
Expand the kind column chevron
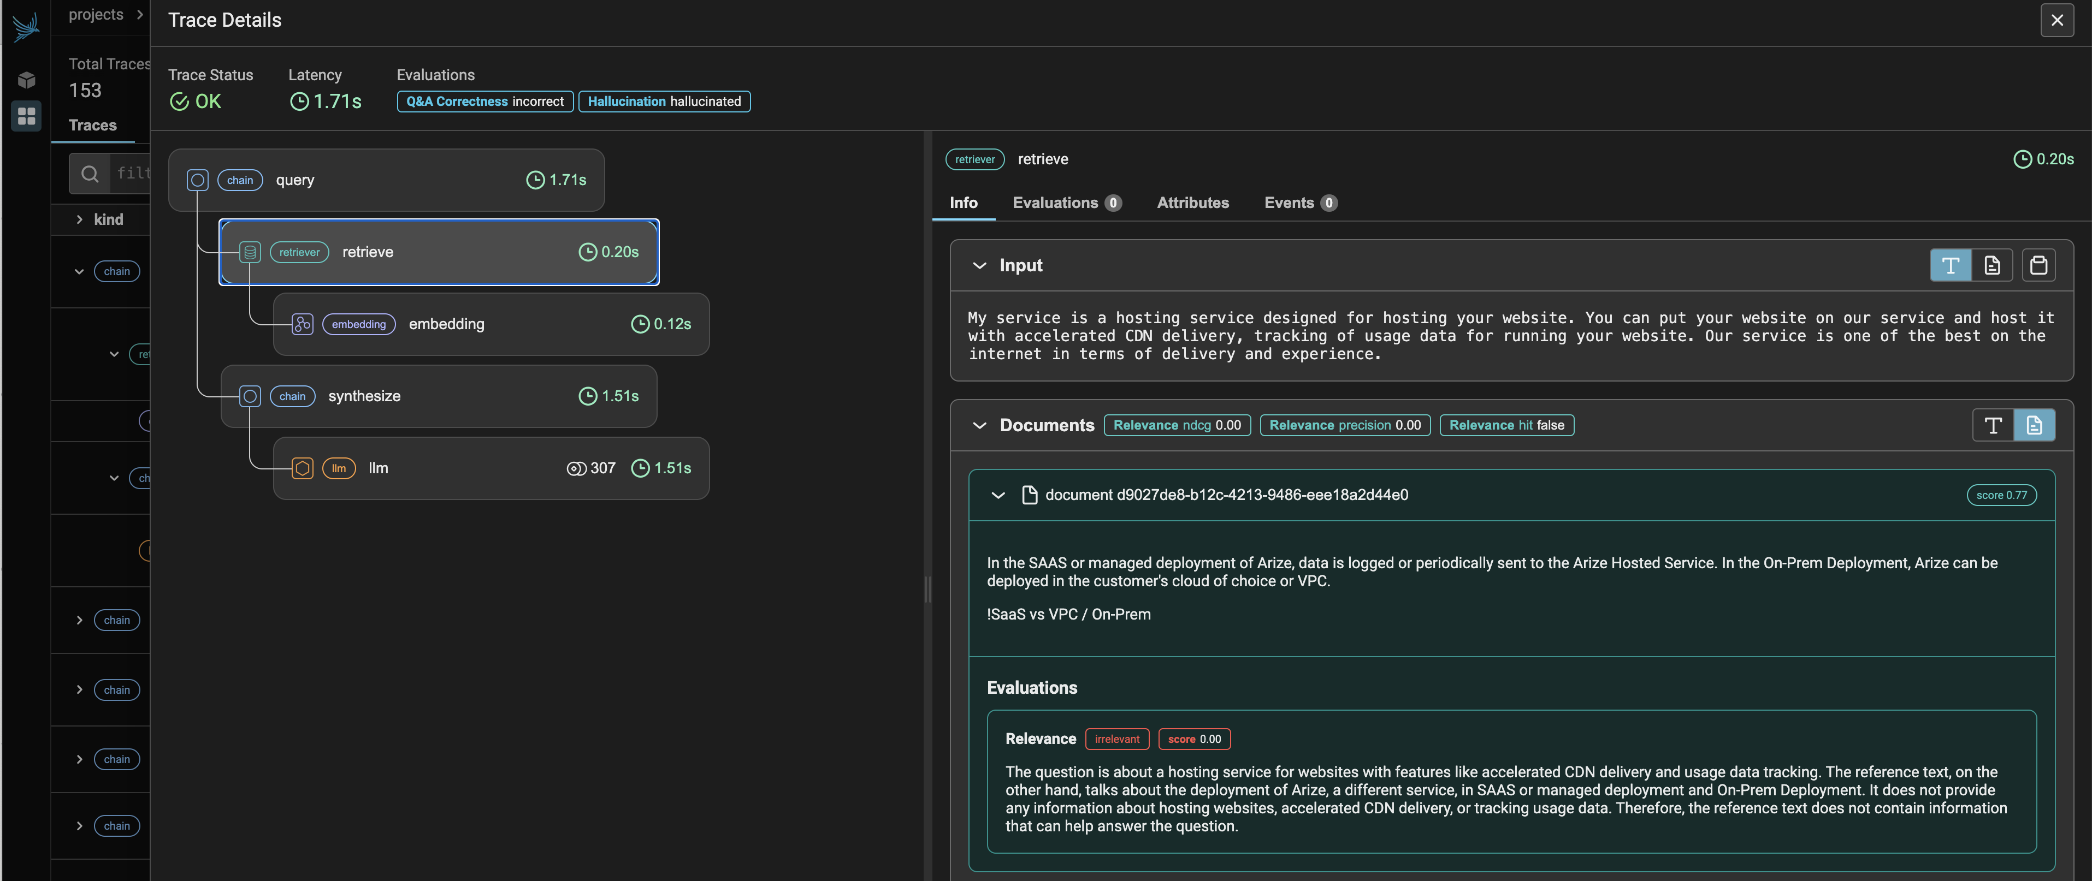click(79, 220)
